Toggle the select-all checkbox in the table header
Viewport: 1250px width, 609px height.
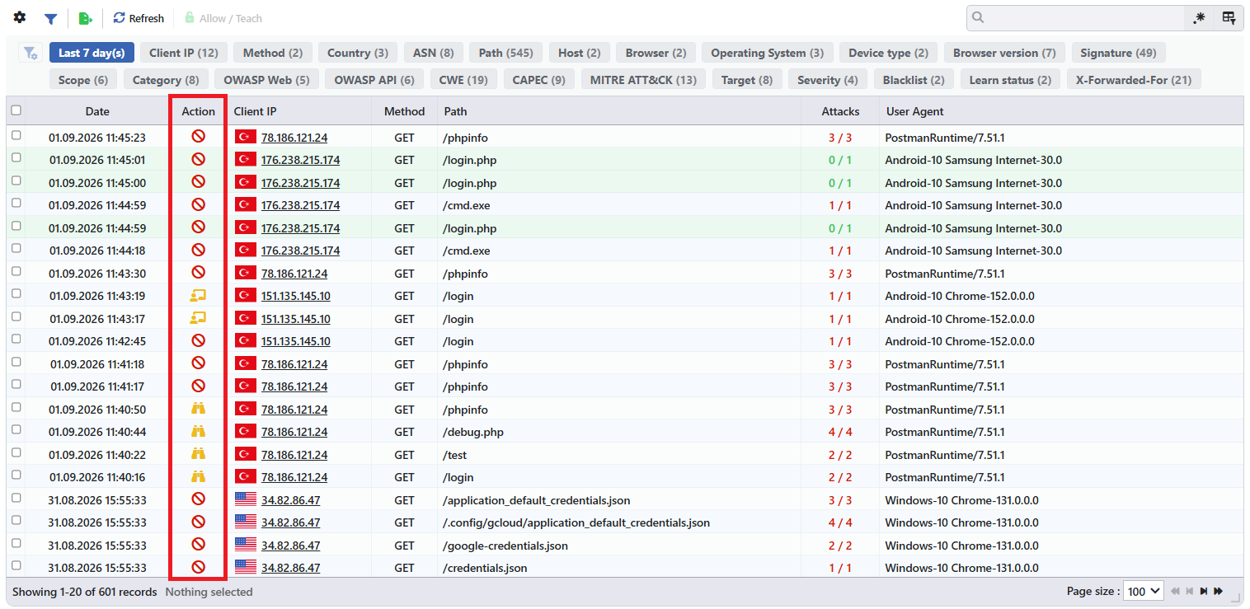(x=16, y=110)
